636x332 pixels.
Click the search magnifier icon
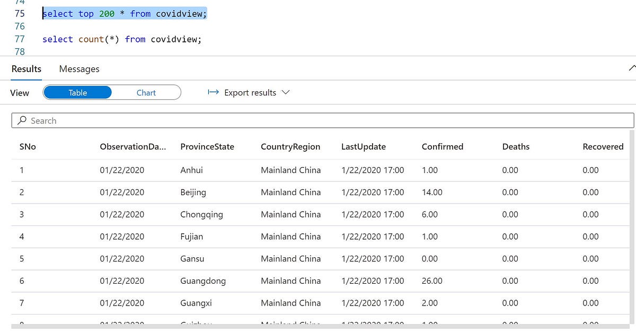[x=22, y=120]
